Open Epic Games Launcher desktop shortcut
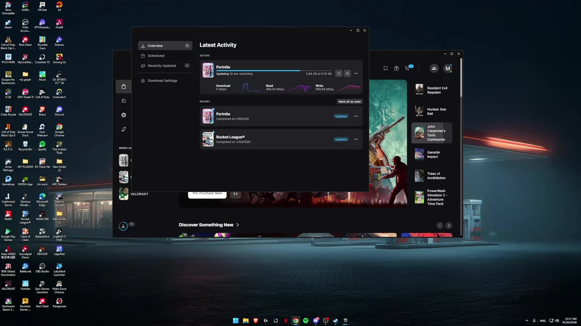Image resolution: width=581 pixels, height=326 pixels. (42, 287)
